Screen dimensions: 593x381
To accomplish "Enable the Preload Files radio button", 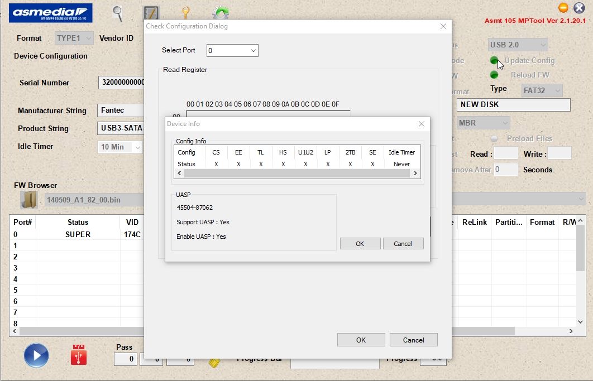I will click(494, 139).
